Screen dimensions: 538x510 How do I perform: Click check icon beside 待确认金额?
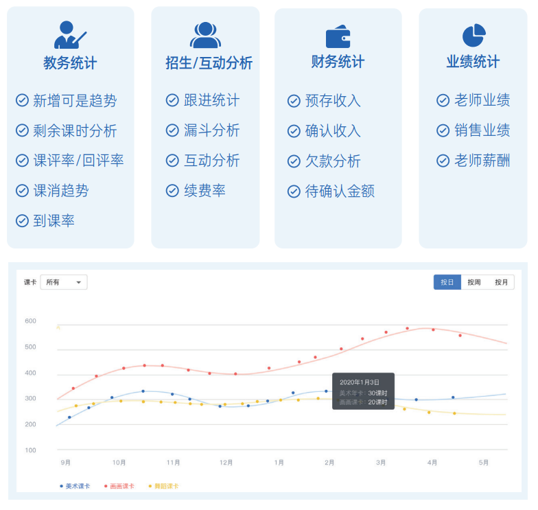(x=294, y=192)
